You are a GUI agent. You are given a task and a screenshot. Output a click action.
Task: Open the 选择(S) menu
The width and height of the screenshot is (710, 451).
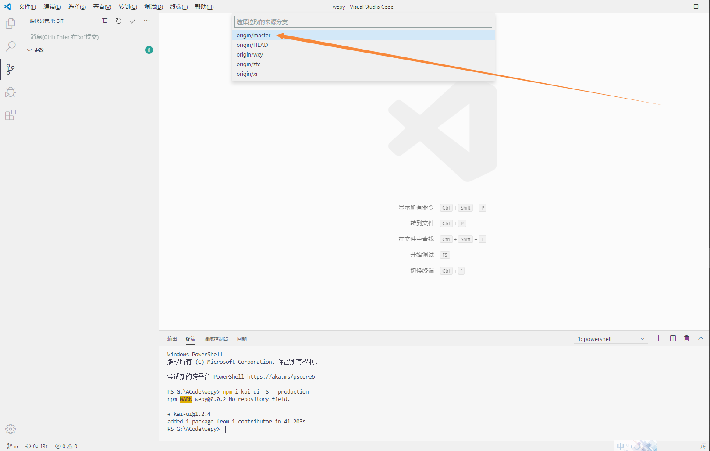pyautogui.click(x=77, y=7)
